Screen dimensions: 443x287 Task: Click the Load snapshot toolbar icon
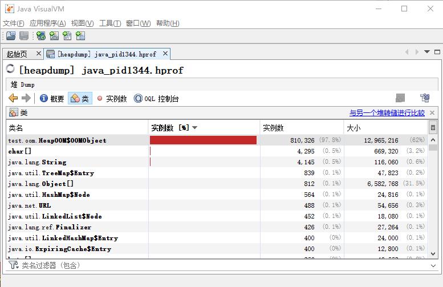(80, 36)
